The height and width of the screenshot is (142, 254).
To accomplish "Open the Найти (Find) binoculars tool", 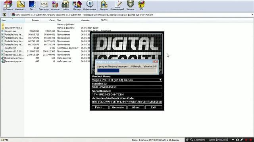I will point(65,6).
